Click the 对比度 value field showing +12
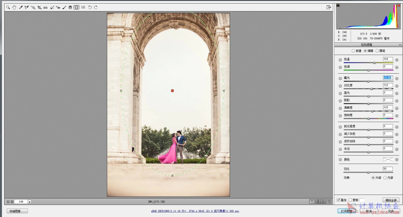Screen dimensions: 403x217 coord(388,85)
